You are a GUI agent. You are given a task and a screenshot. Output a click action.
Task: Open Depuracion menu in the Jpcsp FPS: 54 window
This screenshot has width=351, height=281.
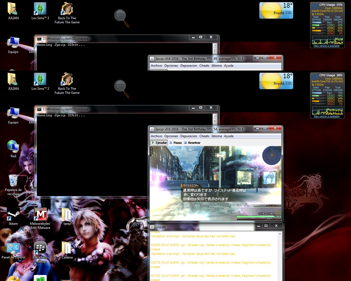click(189, 136)
